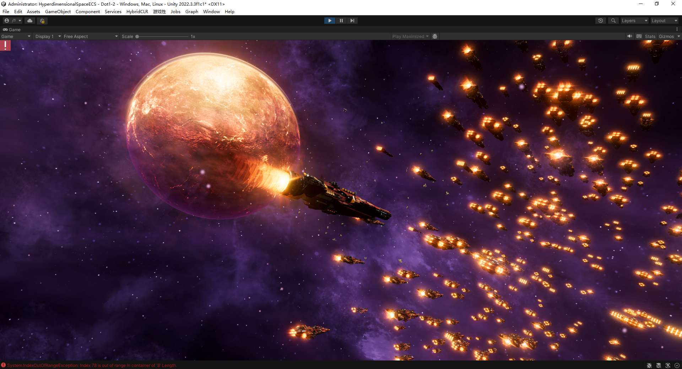Viewport: 682px width, 369px height.
Task: Click the debug mode bug icon in the status bar
Action: click(x=649, y=365)
